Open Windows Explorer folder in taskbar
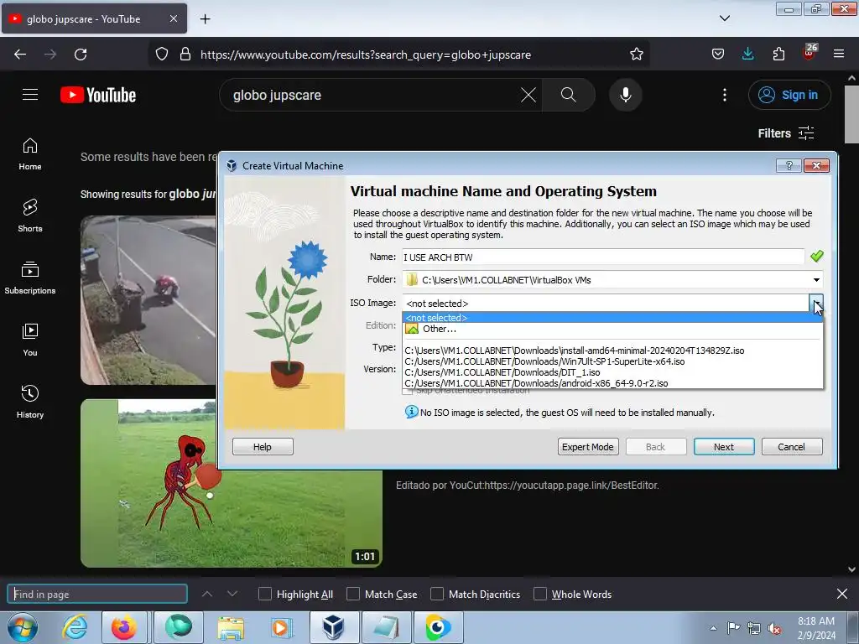 tap(231, 627)
